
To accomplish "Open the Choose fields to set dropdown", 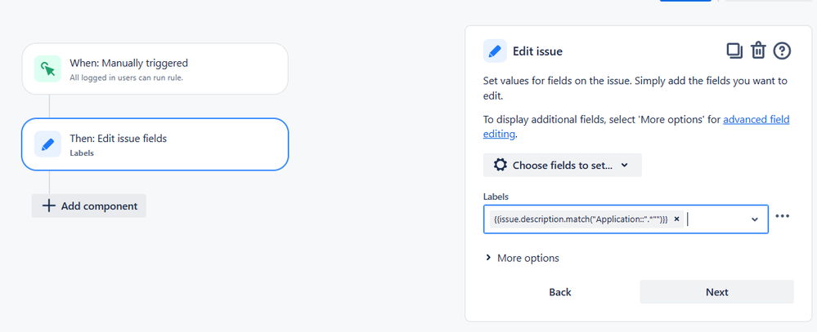I will click(x=562, y=165).
